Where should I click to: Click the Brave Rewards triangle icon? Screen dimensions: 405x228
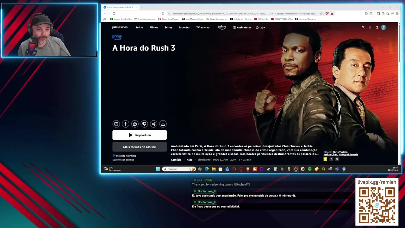pyautogui.click(x=332, y=14)
